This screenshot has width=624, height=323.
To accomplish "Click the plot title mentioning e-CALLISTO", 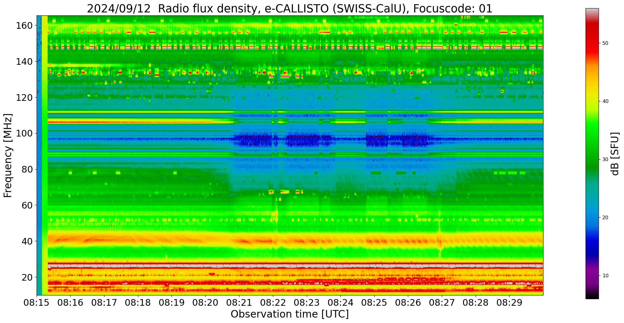I will point(290,9).
